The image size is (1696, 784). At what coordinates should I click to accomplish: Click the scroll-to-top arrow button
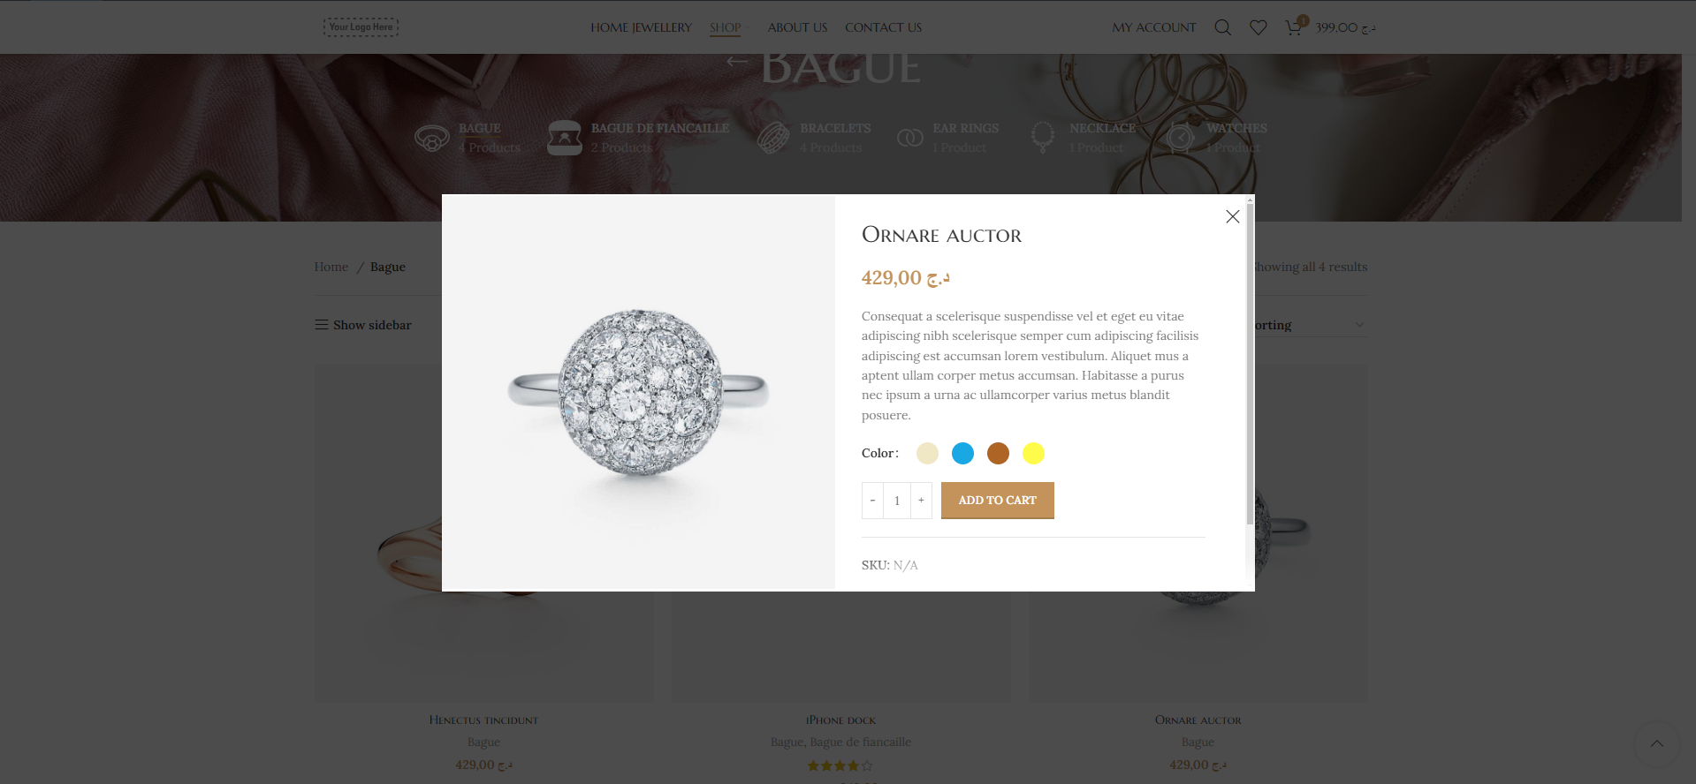coord(1657,743)
